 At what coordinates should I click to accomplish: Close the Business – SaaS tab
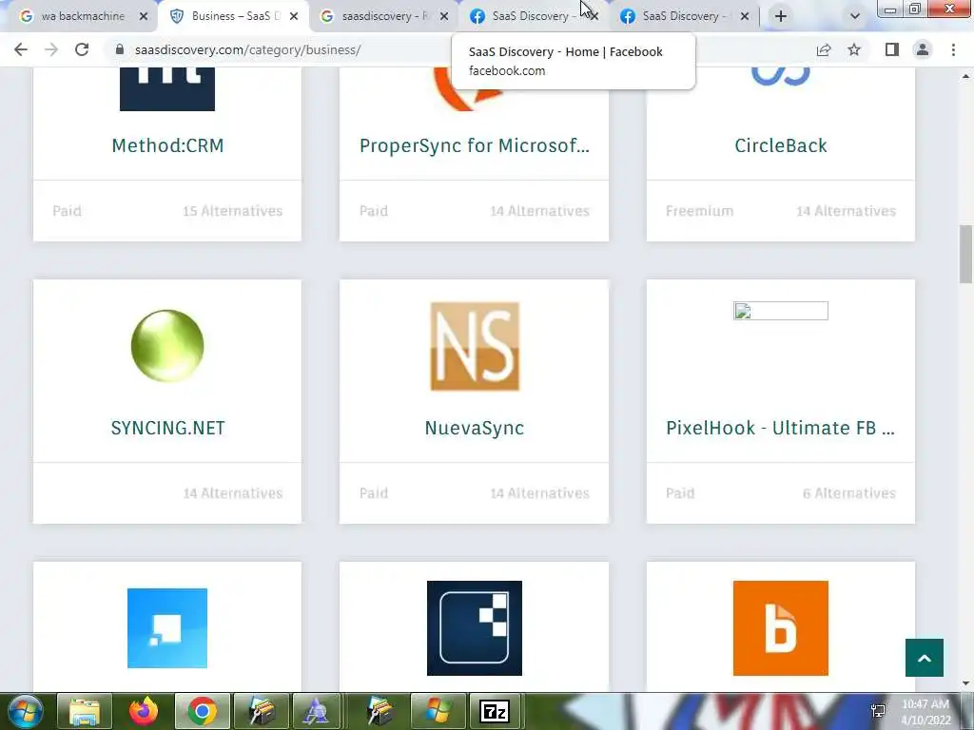coord(294,17)
